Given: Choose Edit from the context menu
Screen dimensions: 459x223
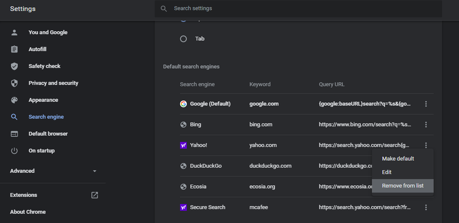Looking at the screenshot, I should coord(387,172).
